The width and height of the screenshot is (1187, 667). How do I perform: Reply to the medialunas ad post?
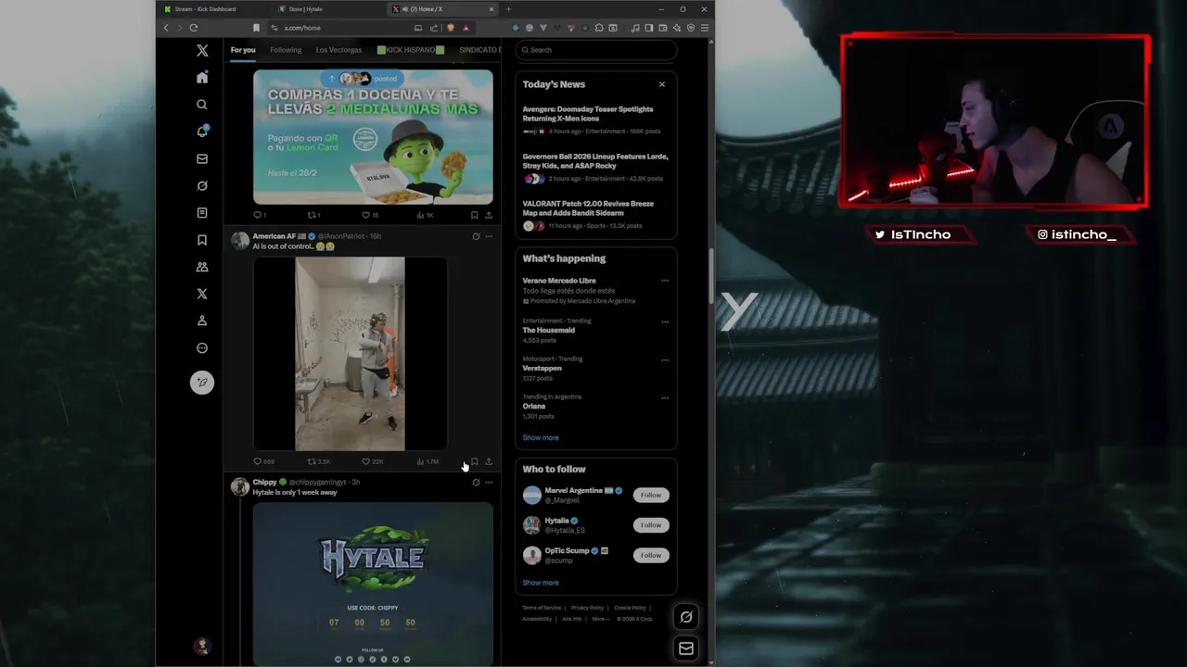click(258, 215)
